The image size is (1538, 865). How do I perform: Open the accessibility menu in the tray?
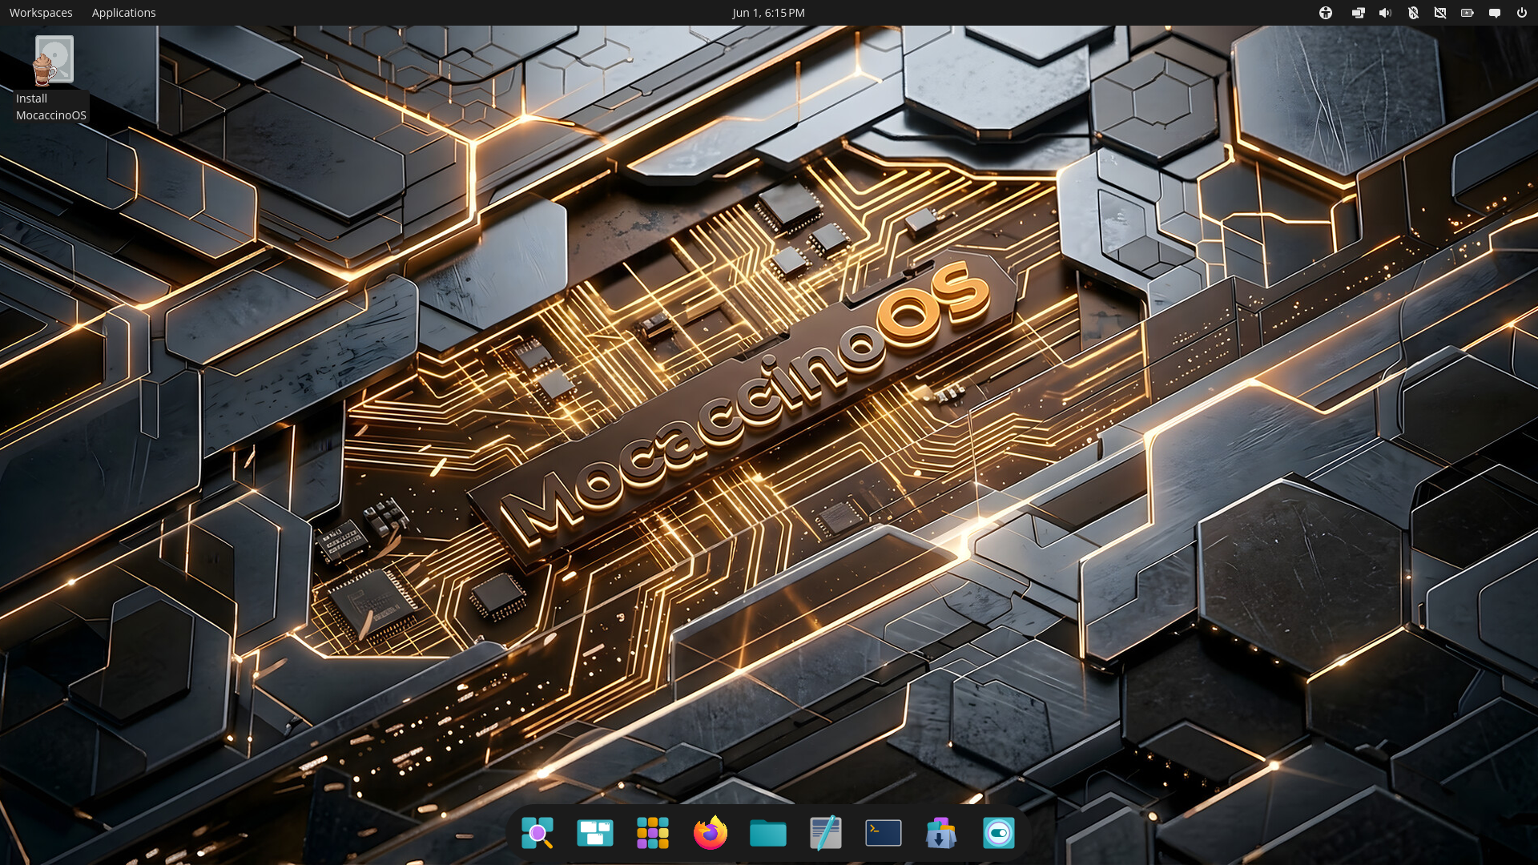click(x=1326, y=13)
